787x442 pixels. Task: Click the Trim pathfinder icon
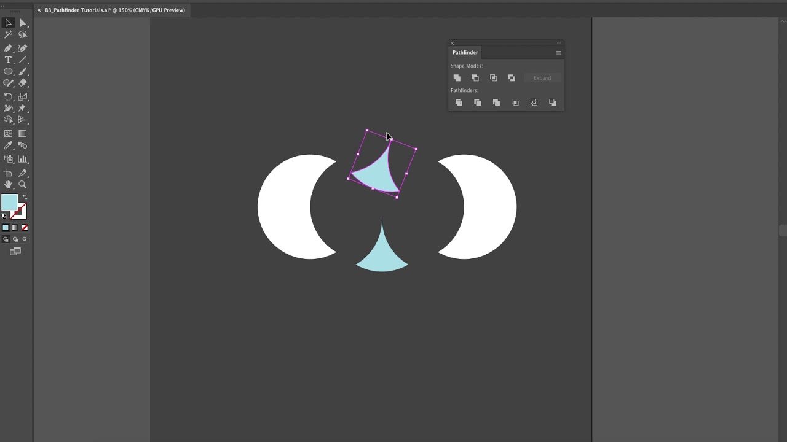click(x=478, y=103)
